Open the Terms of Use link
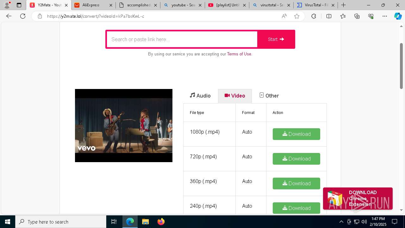405x228 pixels. [239, 54]
